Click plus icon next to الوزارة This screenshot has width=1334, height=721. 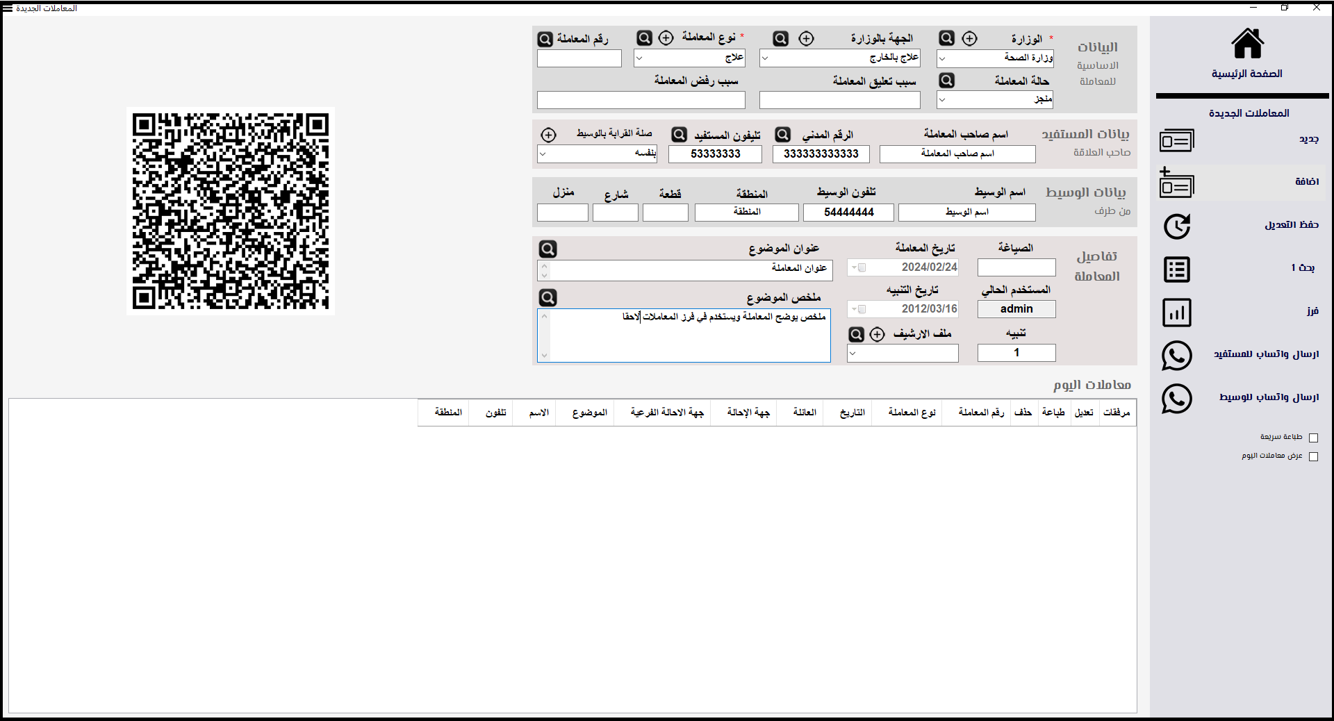tap(970, 38)
